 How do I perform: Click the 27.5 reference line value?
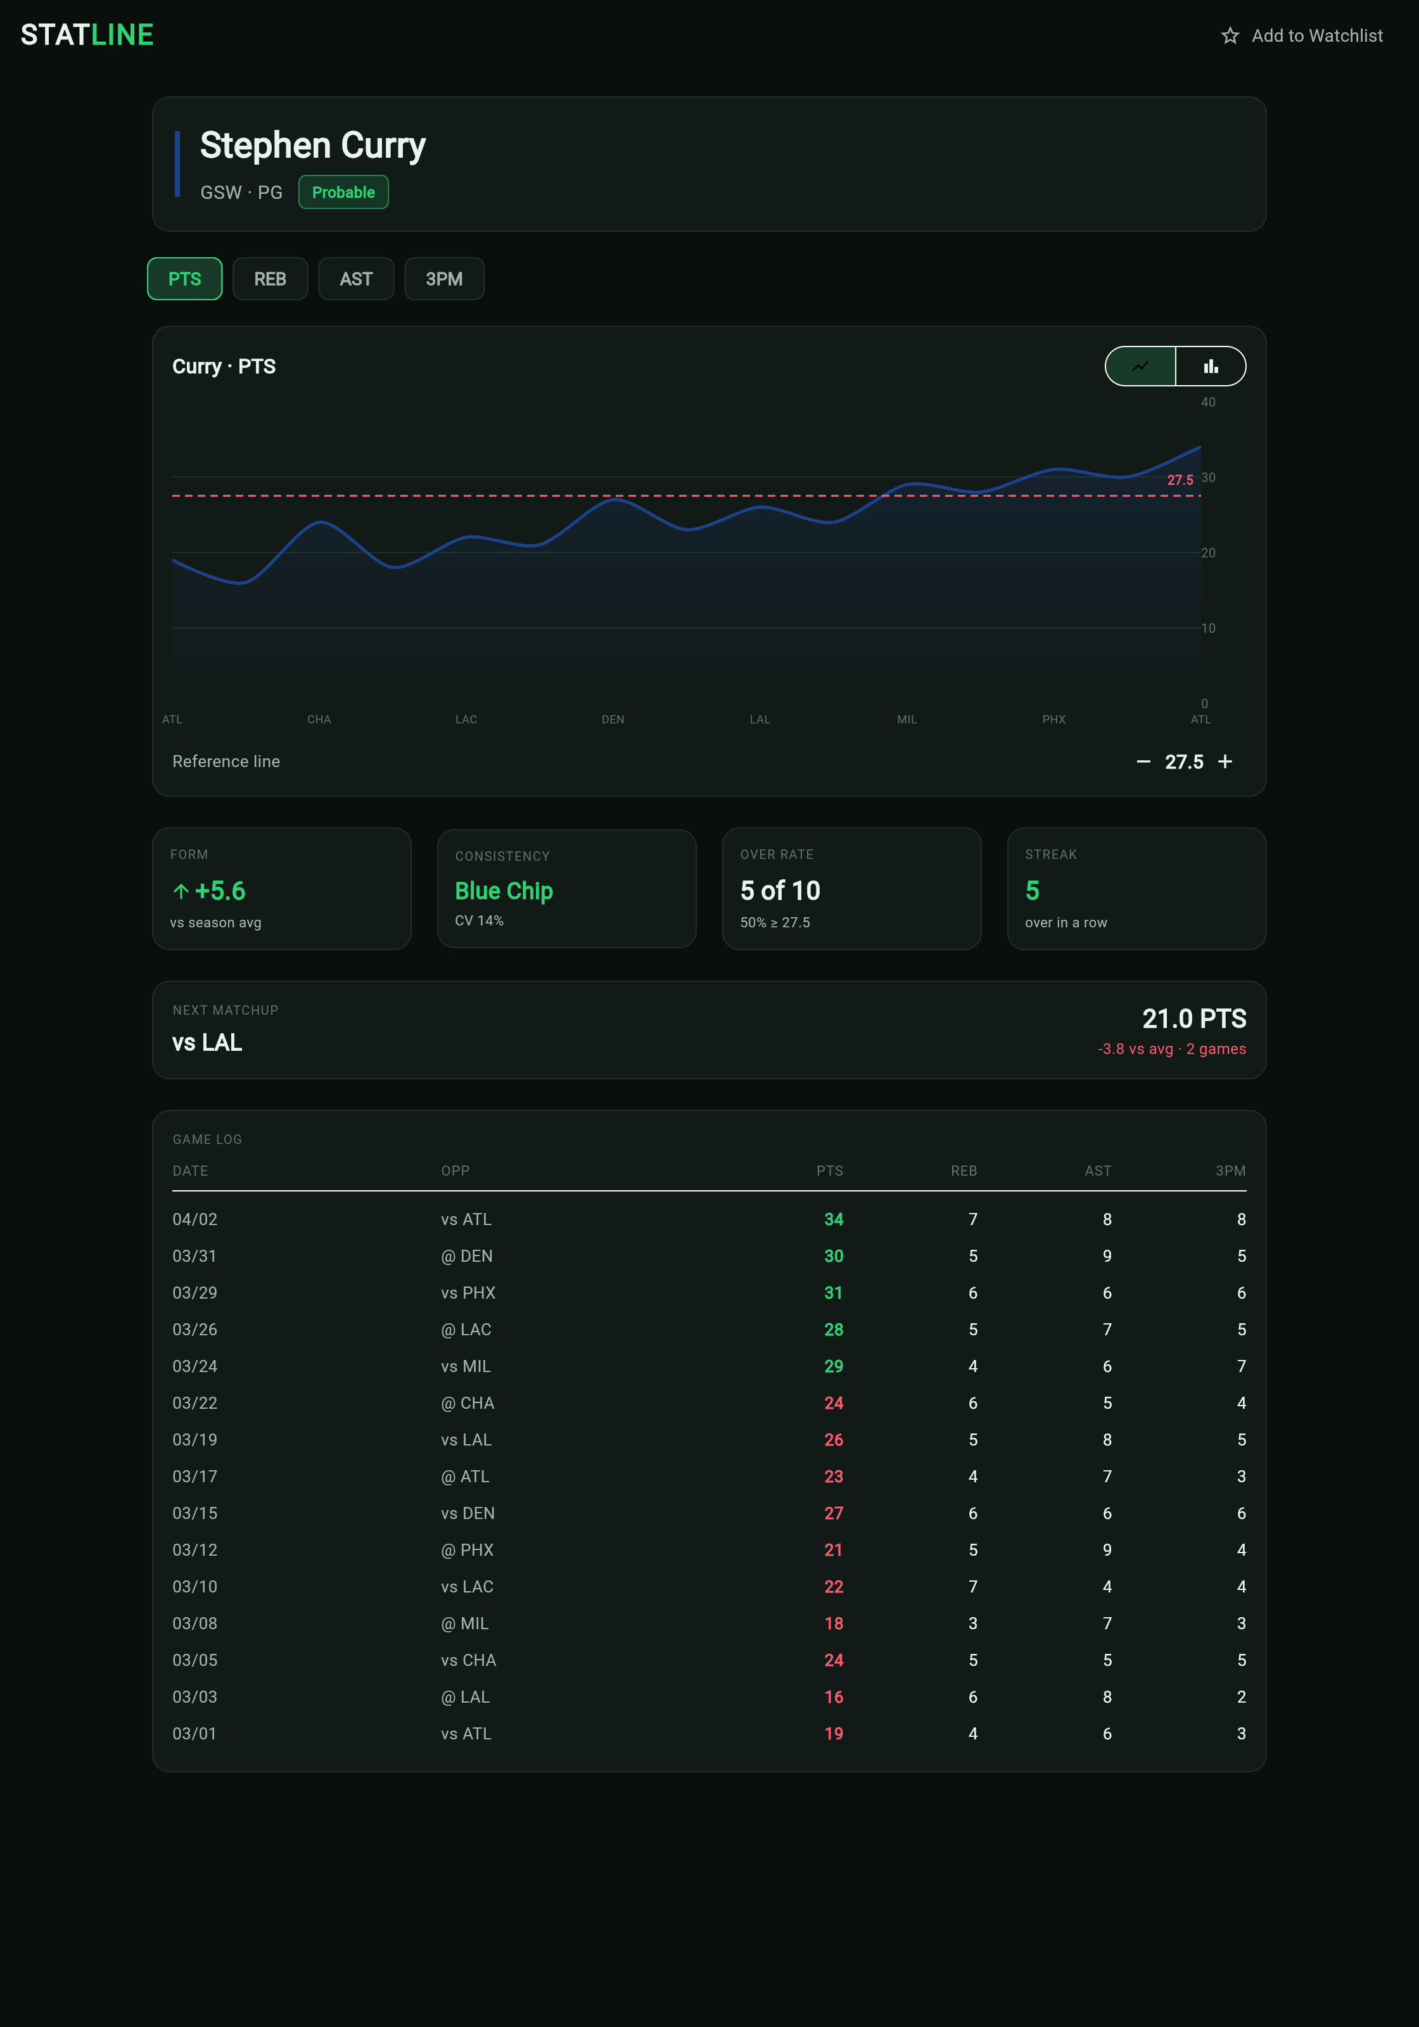coord(1183,762)
